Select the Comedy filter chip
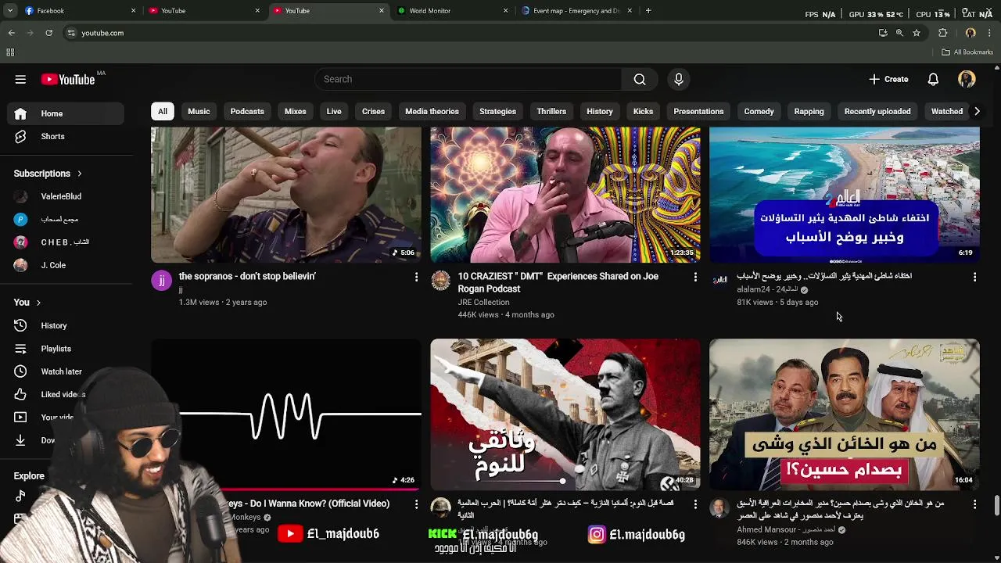Viewport: 1001px width, 563px height. pos(759,111)
